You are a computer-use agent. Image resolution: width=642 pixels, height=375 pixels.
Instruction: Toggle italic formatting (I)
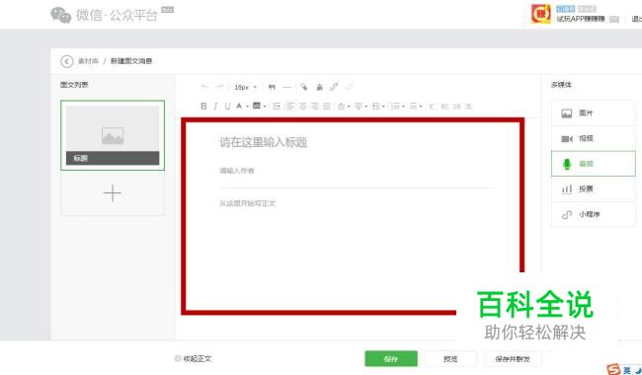point(215,107)
